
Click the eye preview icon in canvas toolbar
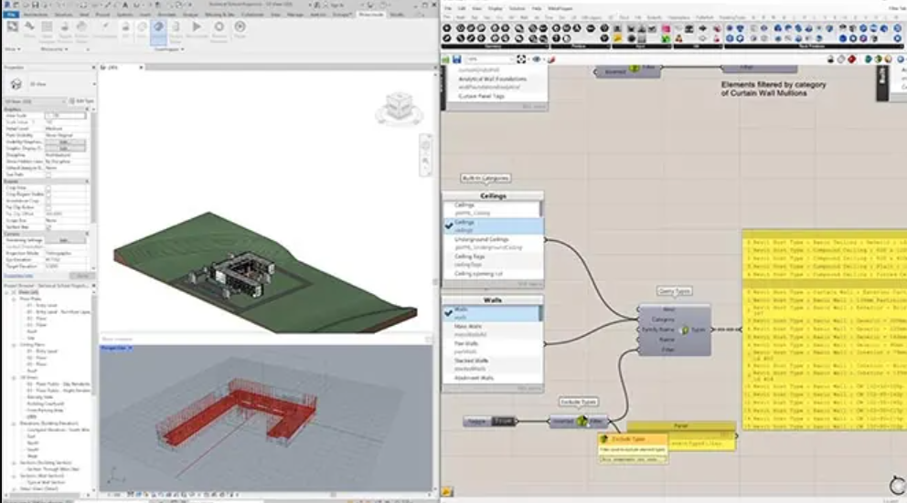[536, 59]
